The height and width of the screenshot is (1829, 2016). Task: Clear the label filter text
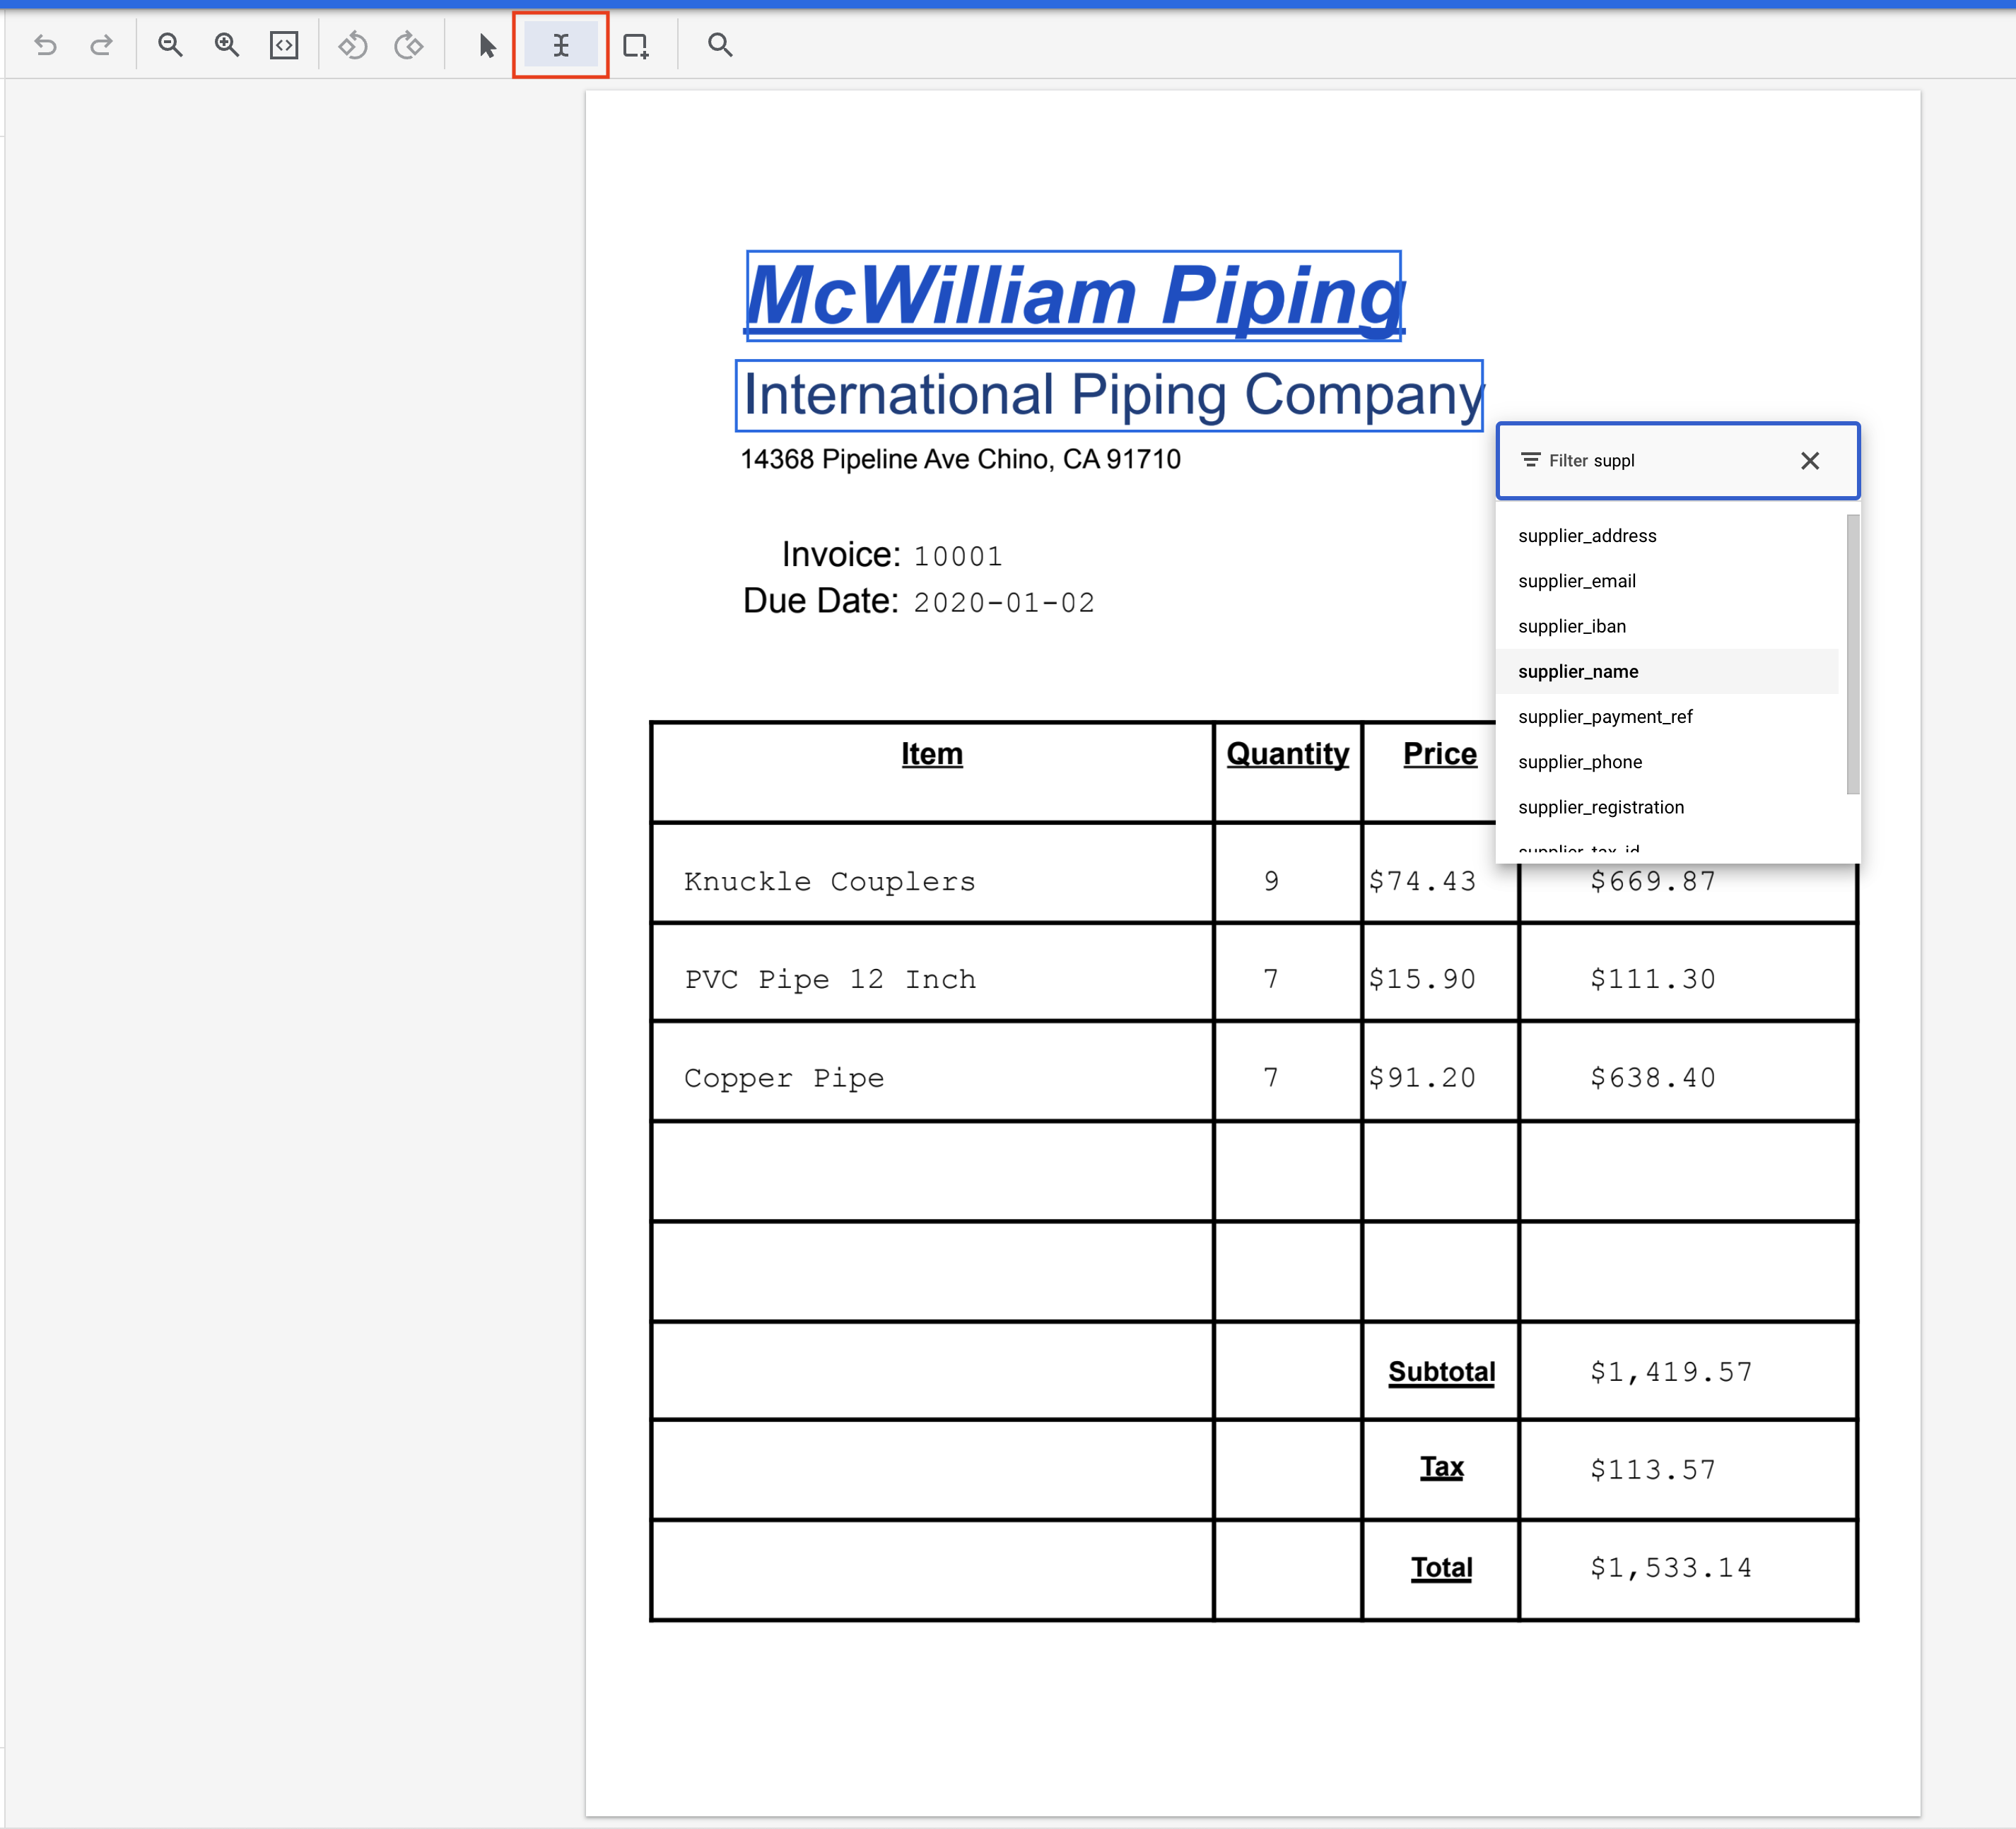pos(1810,461)
